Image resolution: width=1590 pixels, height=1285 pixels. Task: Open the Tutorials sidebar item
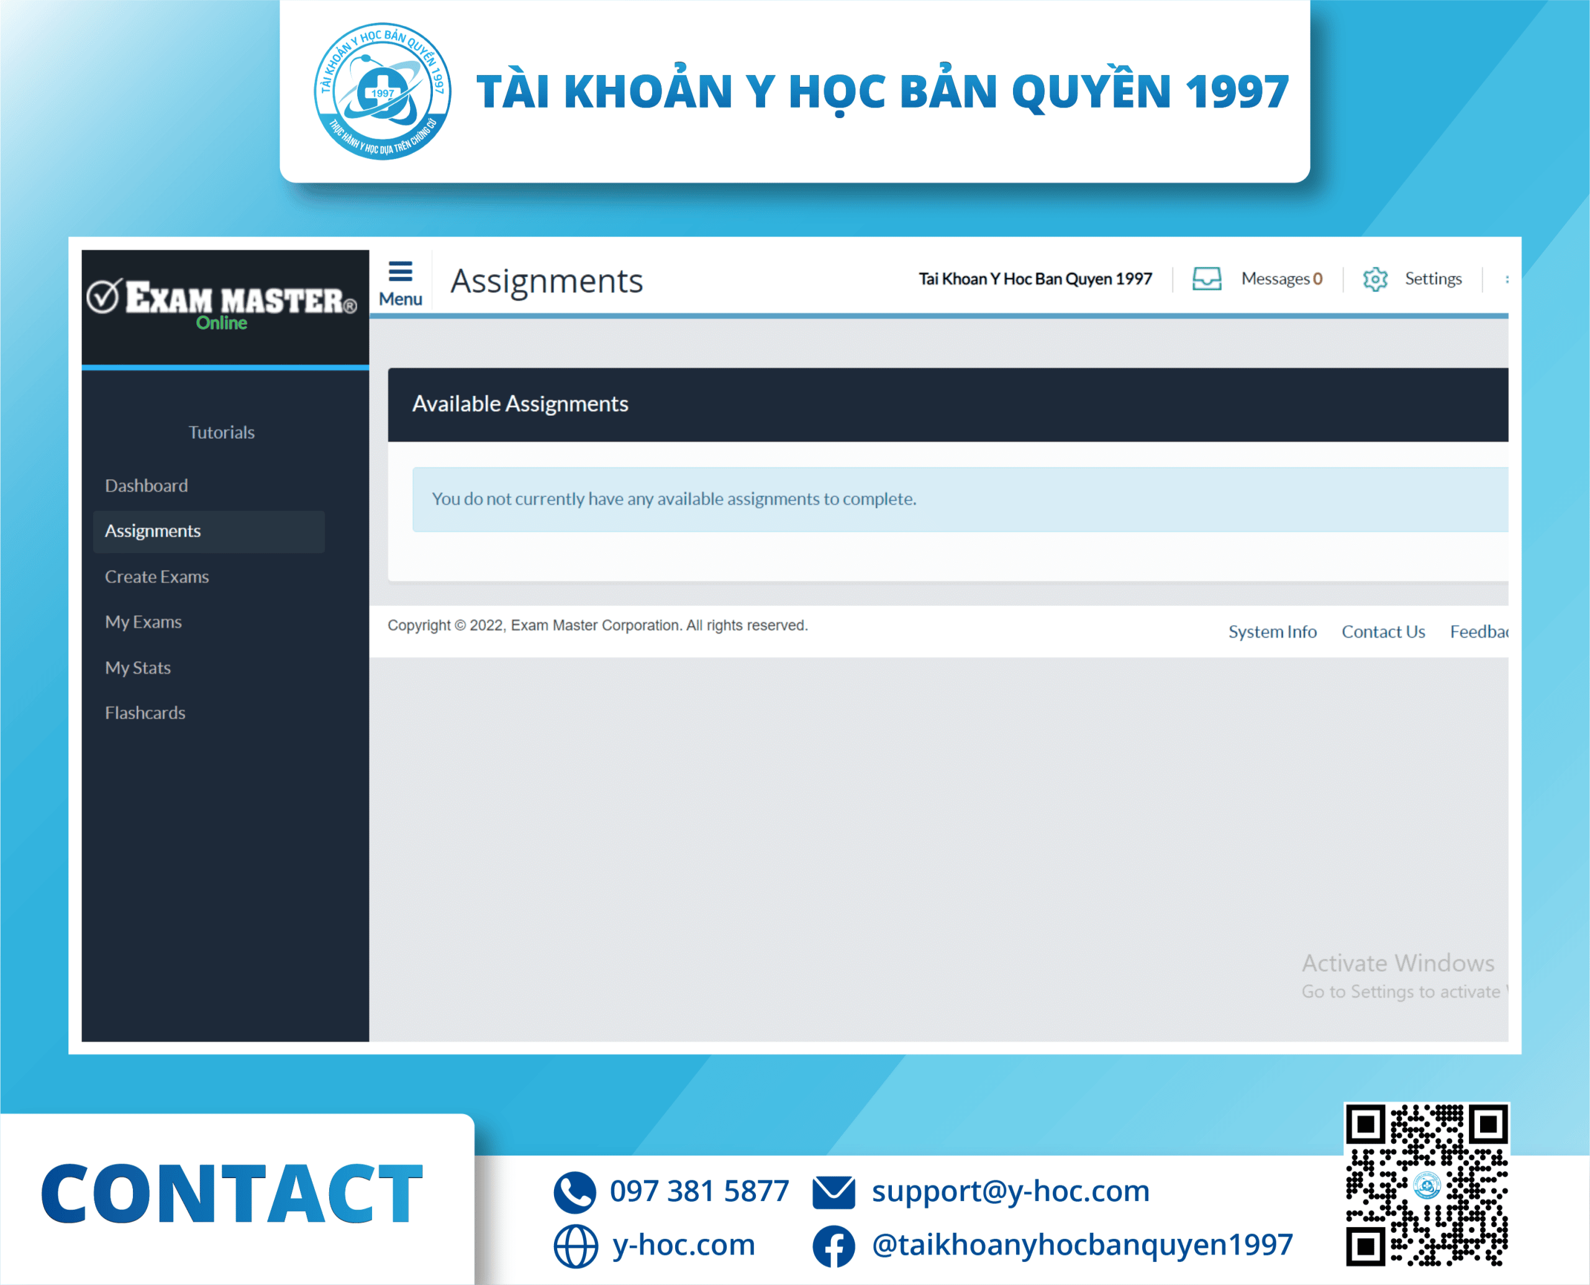[221, 432]
